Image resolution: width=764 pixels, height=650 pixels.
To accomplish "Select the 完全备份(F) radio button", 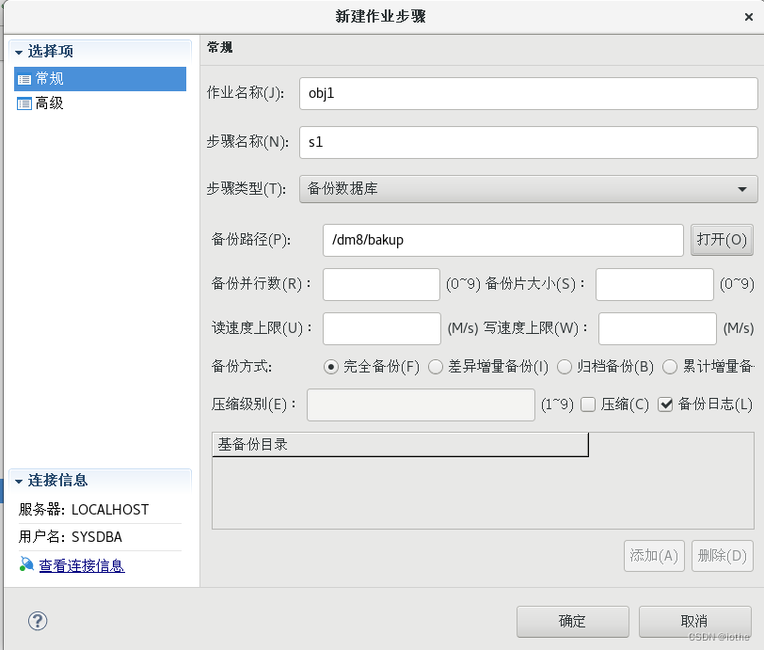I will [x=331, y=367].
